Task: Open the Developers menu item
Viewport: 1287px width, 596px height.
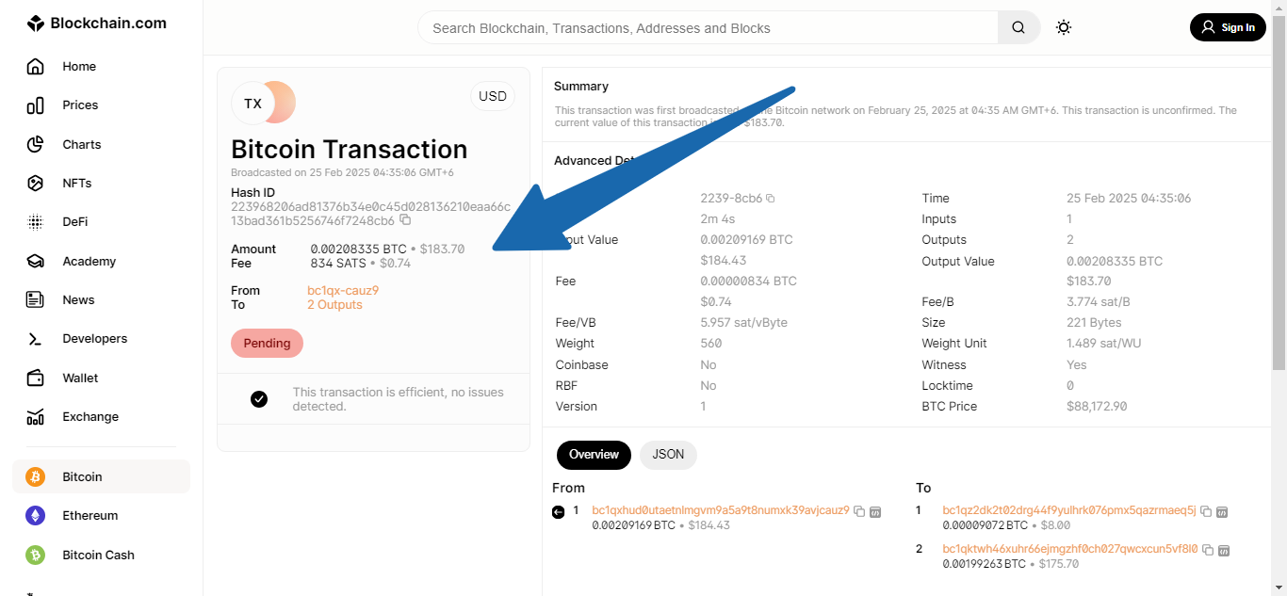Action: [94, 339]
